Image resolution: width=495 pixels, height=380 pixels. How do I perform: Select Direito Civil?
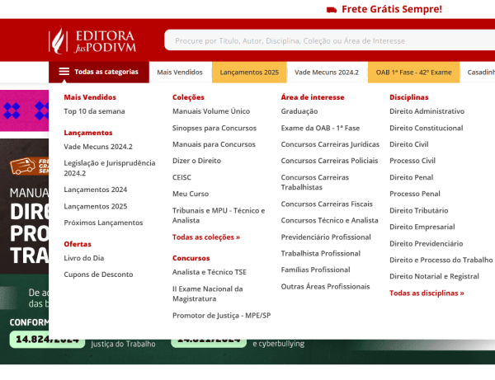(409, 144)
